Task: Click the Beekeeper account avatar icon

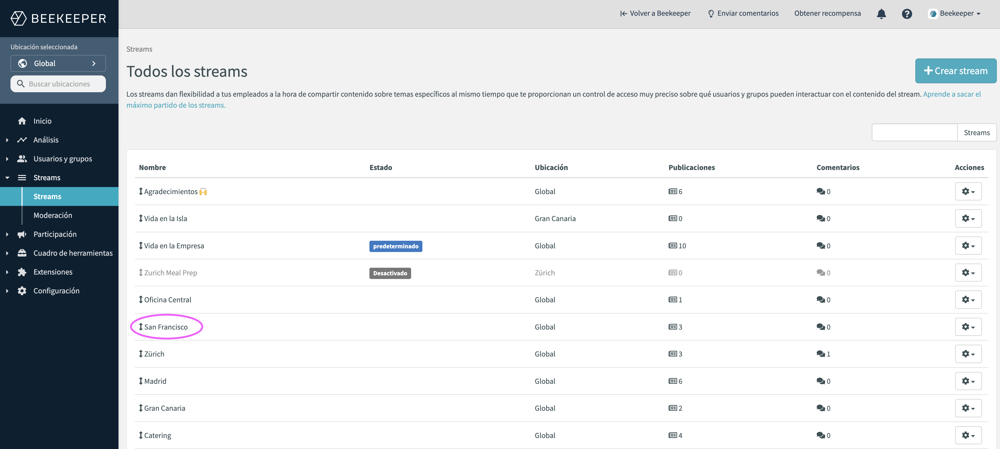Action: pos(933,14)
